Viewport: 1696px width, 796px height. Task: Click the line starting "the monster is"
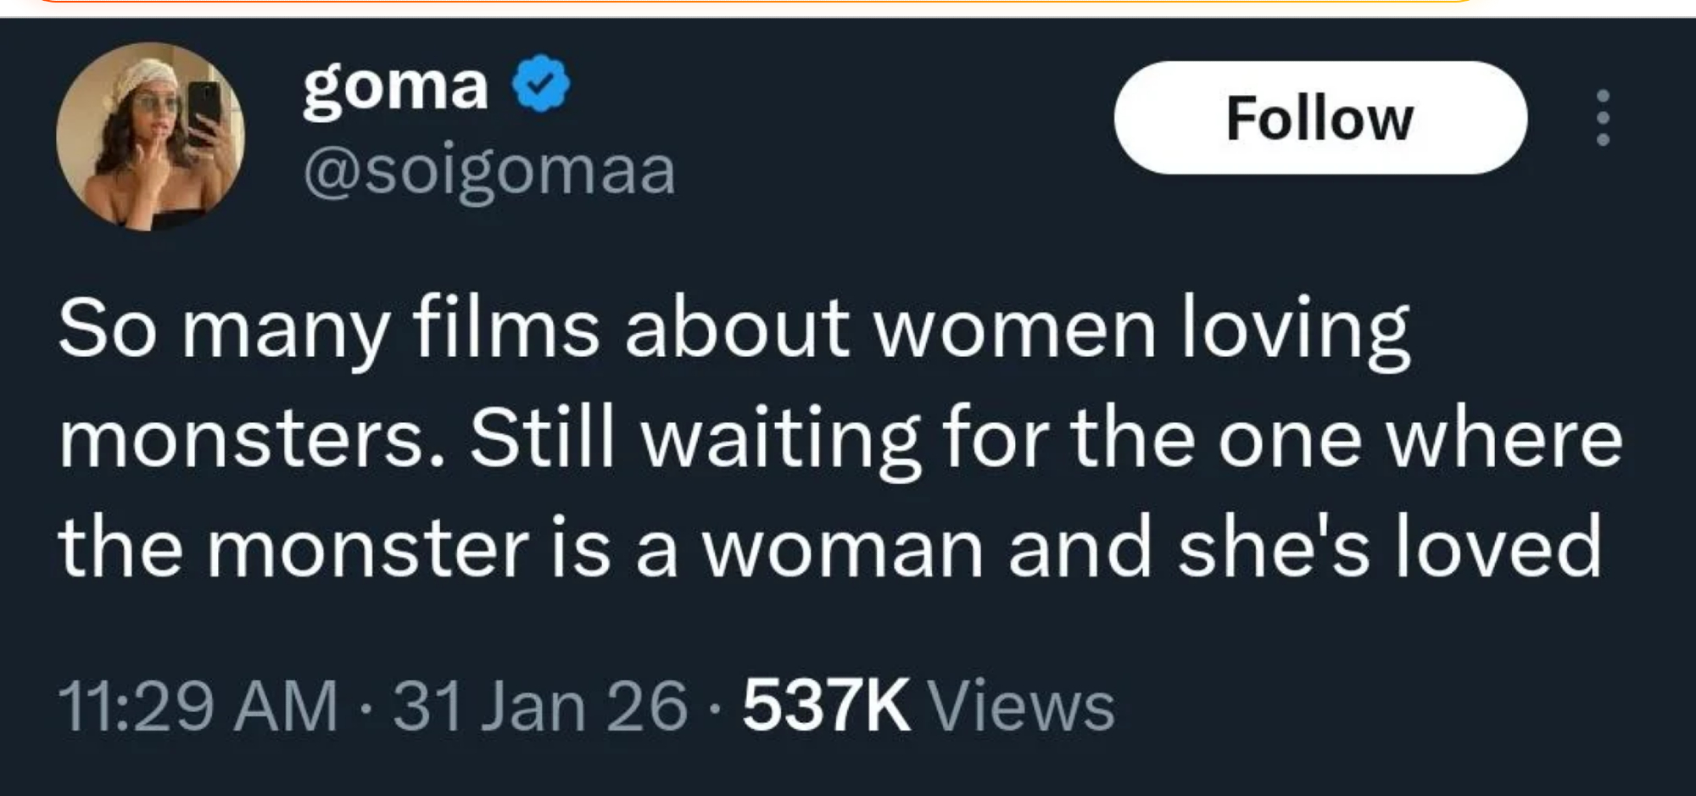click(x=829, y=549)
